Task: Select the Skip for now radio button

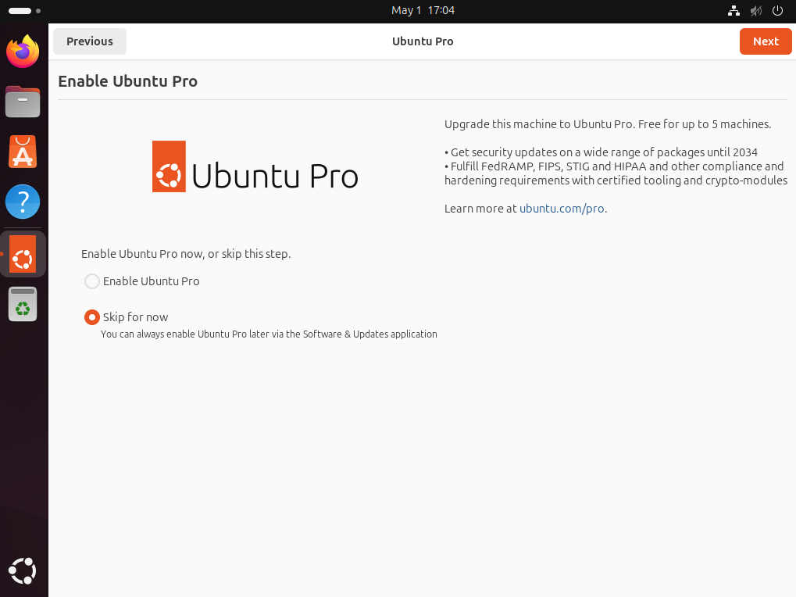Action: pyautogui.click(x=92, y=317)
